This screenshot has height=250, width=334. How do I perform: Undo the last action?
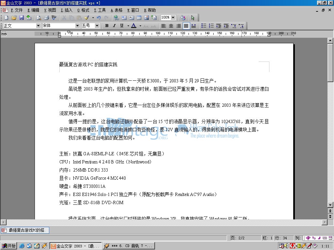(x=99, y=18)
